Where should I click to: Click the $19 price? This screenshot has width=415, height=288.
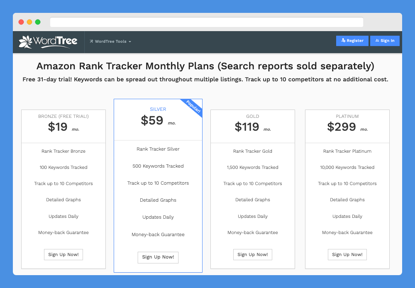coord(58,127)
